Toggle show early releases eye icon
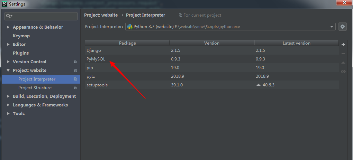The height and width of the screenshot is (160, 353). (343, 72)
